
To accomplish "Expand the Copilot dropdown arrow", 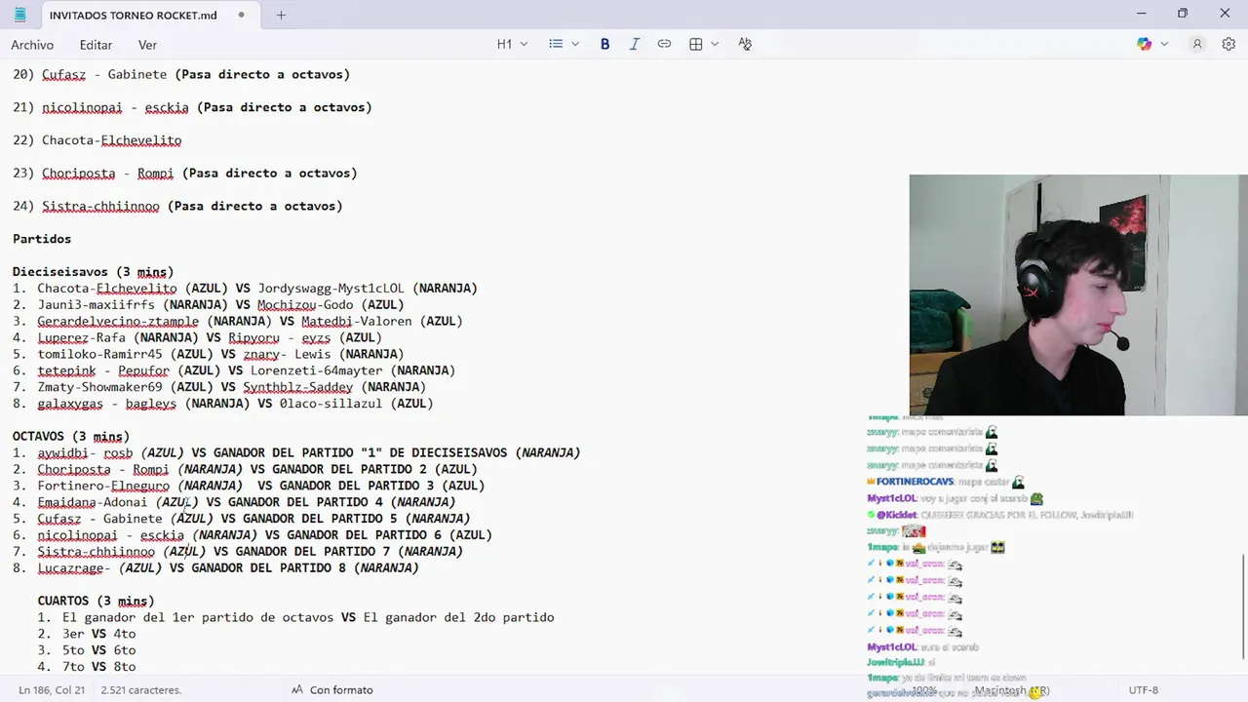I will point(1164,44).
